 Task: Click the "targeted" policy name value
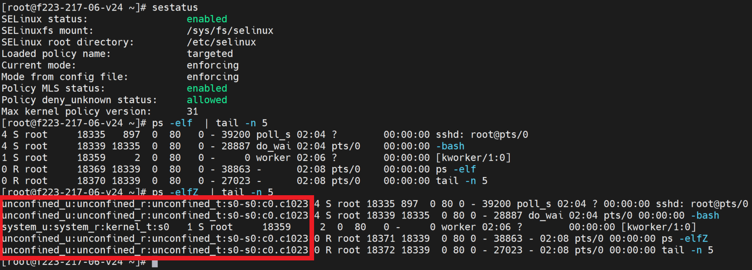[x=210, y=54]
